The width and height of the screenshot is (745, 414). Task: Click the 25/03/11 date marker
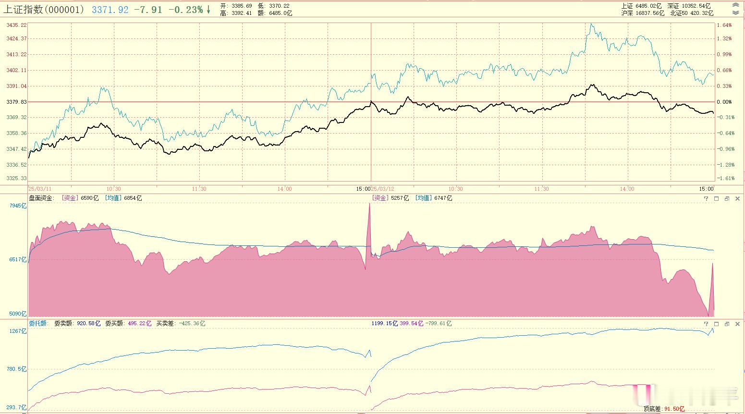tap(39, 189)
